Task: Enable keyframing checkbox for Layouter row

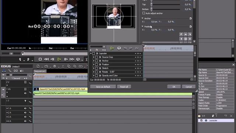Action: (94, 54)
